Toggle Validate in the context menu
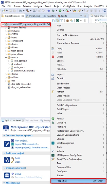 click(x=78, y=151)
